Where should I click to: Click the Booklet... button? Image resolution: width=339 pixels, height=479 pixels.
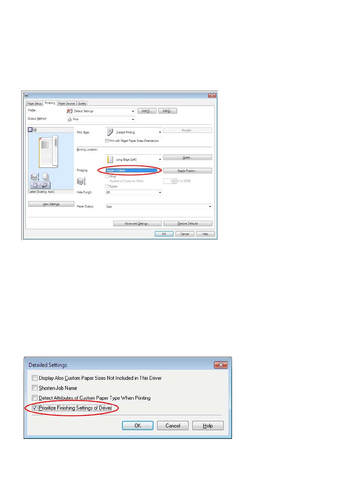pyautogui.click(x=188, y=130)
